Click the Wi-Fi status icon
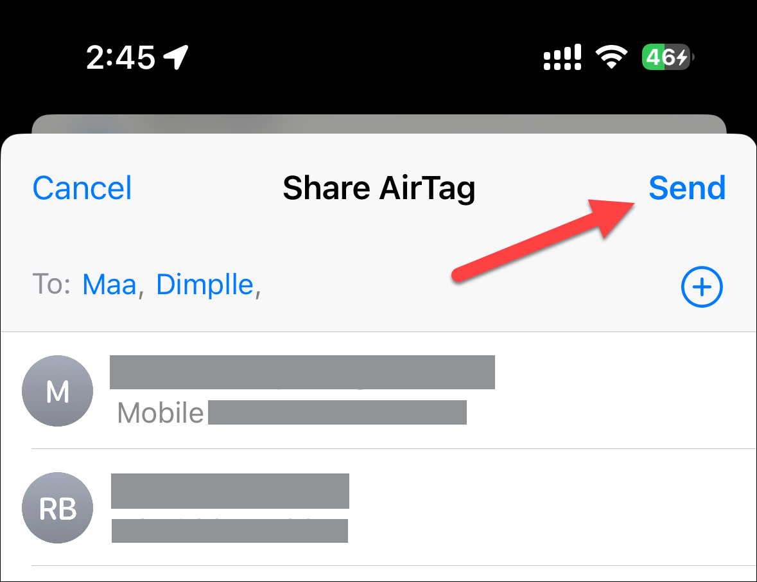Viewport: 757px width, 582px height. tap(611, 57)
